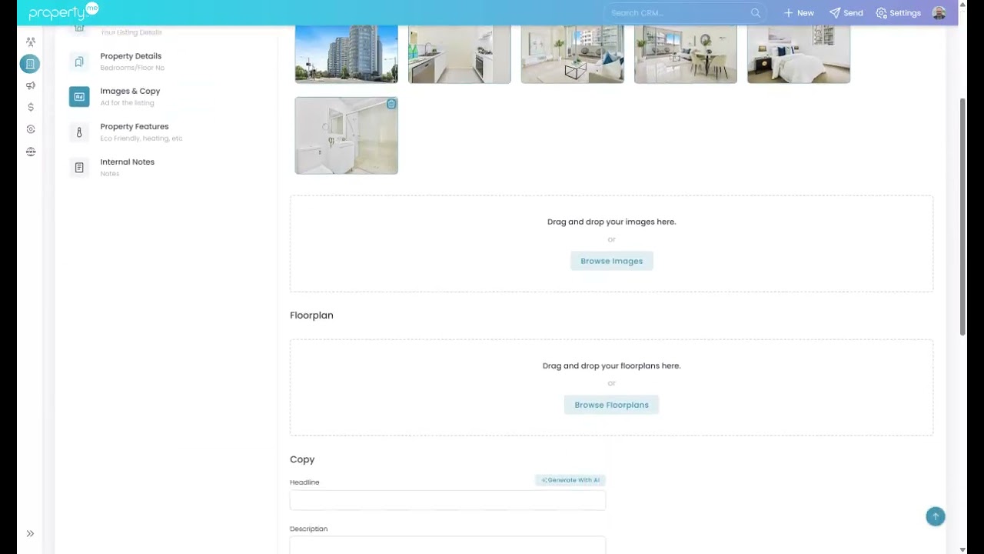Select the building exterior photo thumbnail
The image size is (984, 554).
347,54
